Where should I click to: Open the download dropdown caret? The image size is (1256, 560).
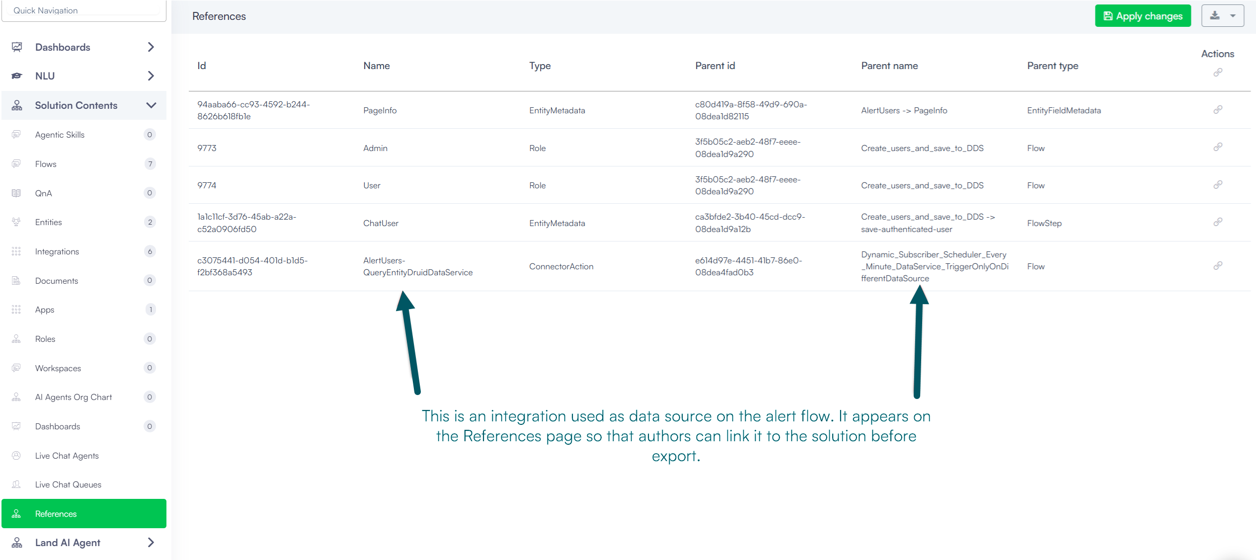[x=1233, y=16]
